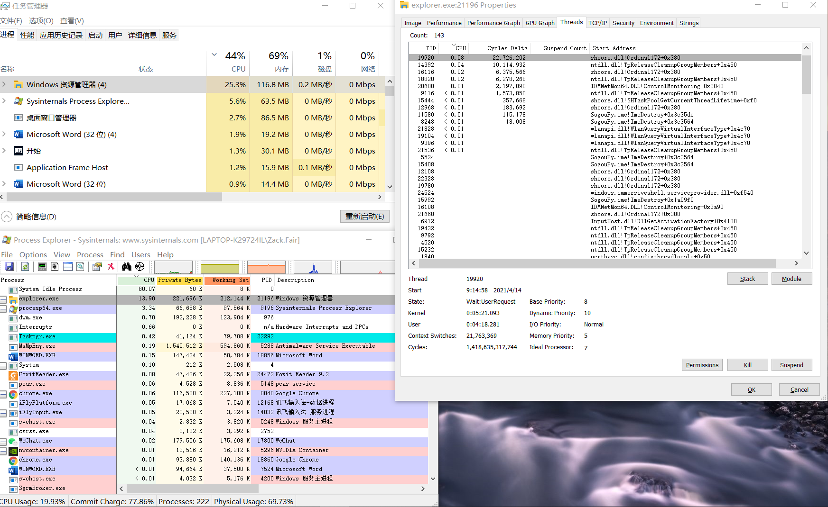Viewport: 828px width, 507px height.
Task: Collapse the System tree node in Process Explorer
Action: [3, 366]
